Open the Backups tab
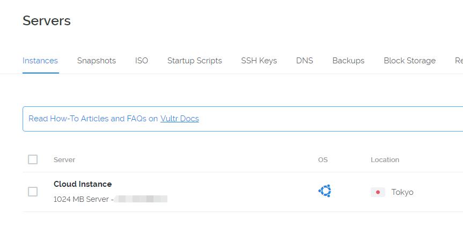 click(348, 61)
